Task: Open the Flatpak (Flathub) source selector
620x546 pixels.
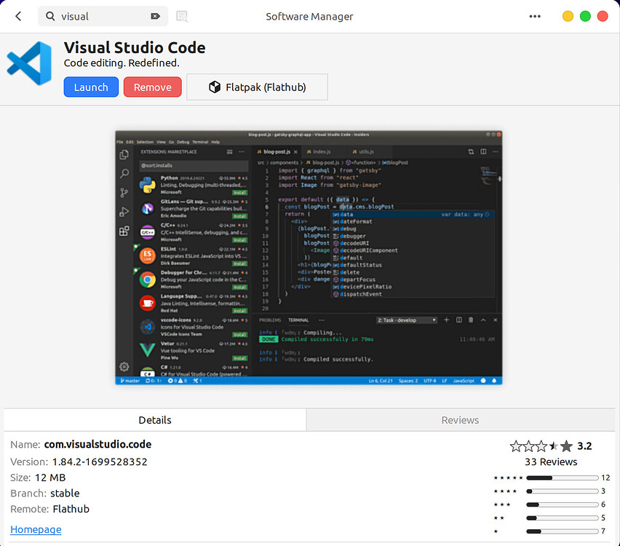Action: point(257,87)
